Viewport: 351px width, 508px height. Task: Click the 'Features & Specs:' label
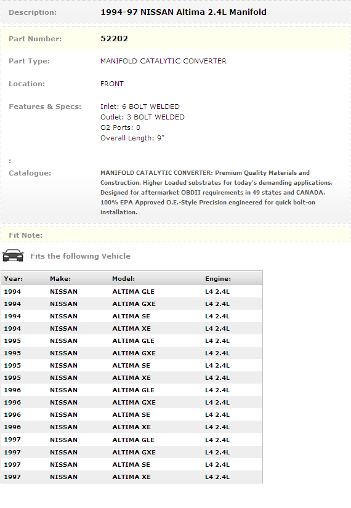pos(45,107)
